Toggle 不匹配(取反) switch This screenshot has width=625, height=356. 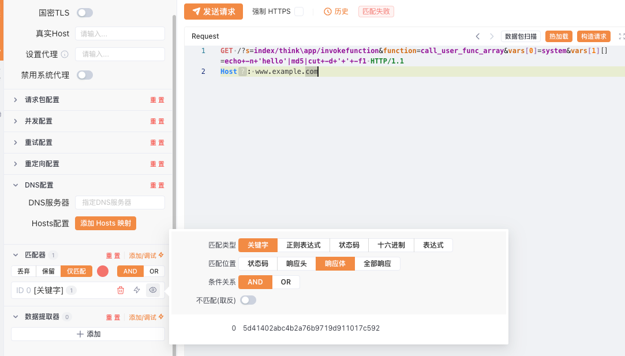coord(248,300)
